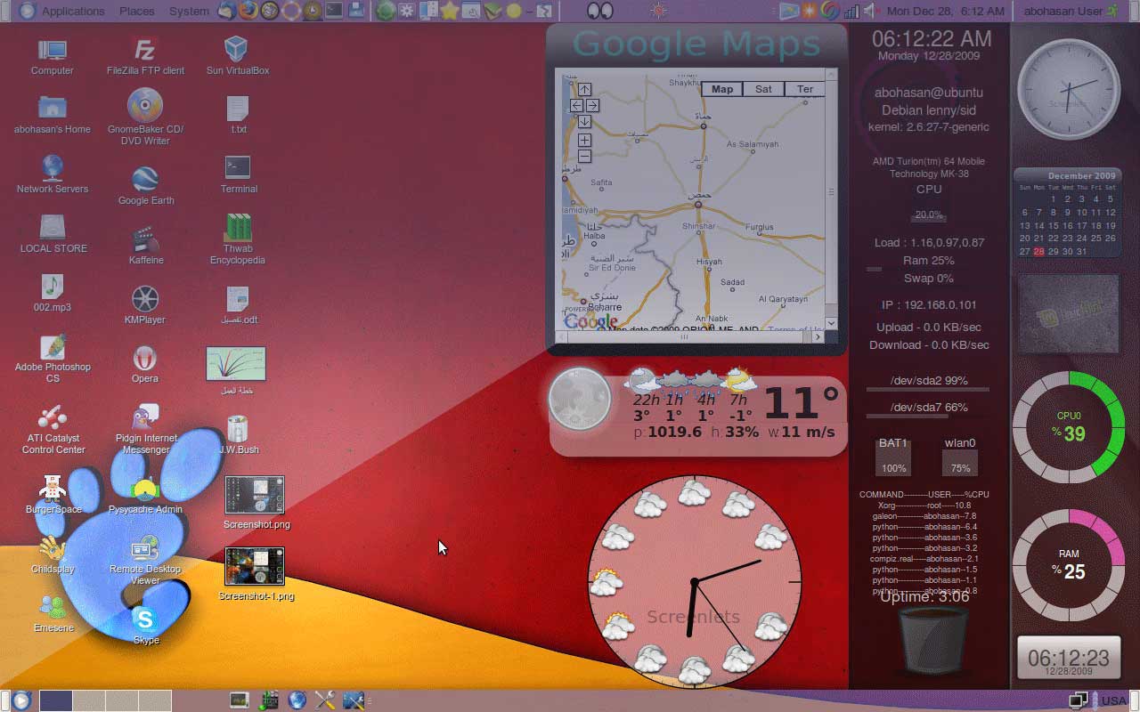Open the System menu

[189, 11]
